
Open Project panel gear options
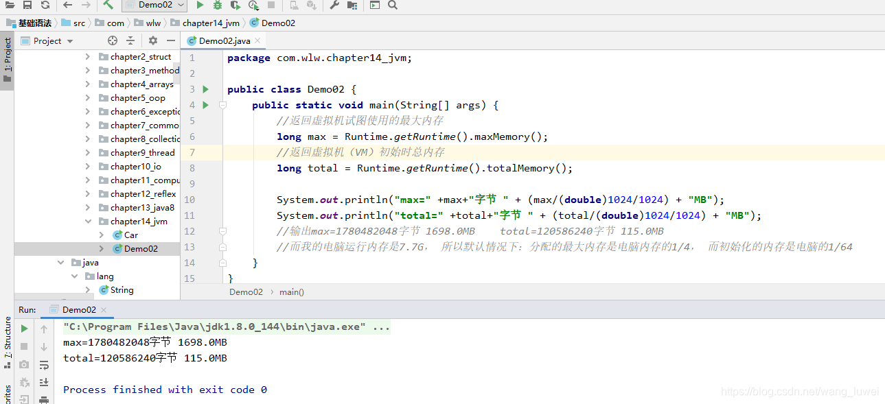coord(153,40)
